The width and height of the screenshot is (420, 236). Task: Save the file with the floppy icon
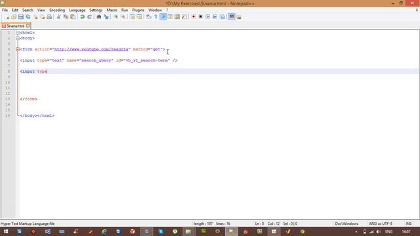(x=20, y=17)
